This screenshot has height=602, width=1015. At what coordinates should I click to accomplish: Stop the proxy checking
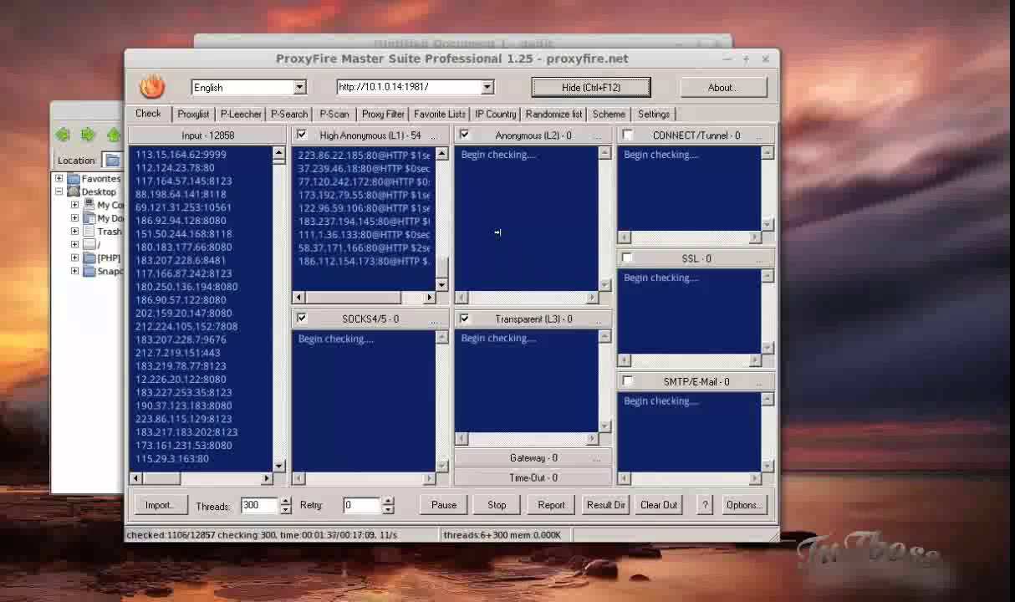click(x=497, y=504)
